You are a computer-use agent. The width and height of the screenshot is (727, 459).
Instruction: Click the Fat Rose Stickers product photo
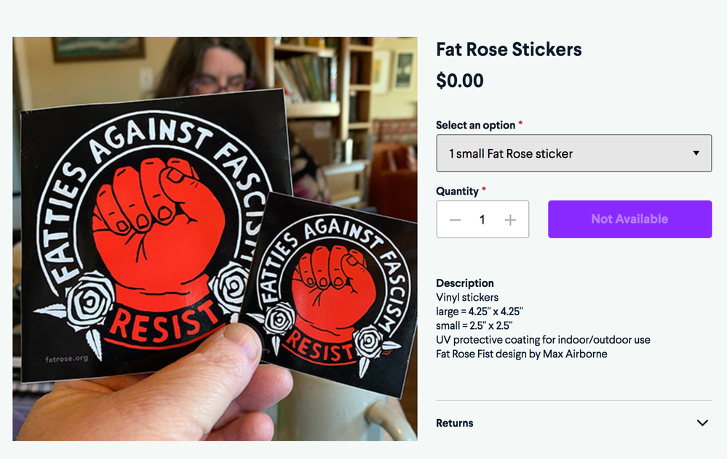pos(215,239)
